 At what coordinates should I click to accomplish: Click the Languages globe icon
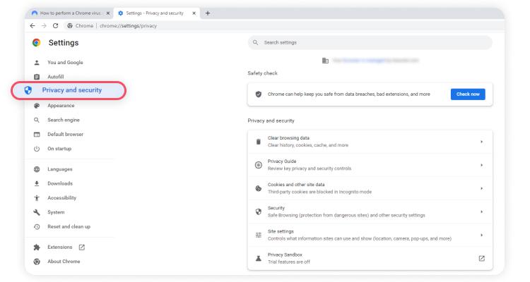point(37,169)
